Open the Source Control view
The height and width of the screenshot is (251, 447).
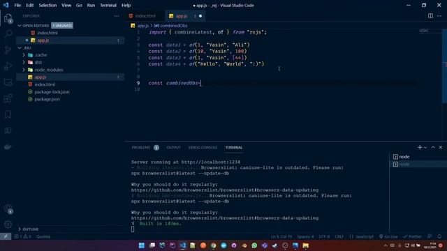point(8,50)
